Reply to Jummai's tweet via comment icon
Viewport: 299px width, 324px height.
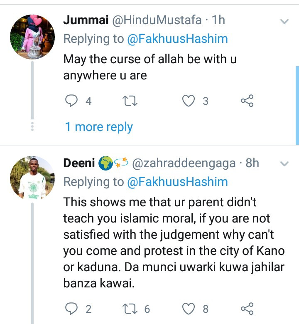click(x=72, y=101)
